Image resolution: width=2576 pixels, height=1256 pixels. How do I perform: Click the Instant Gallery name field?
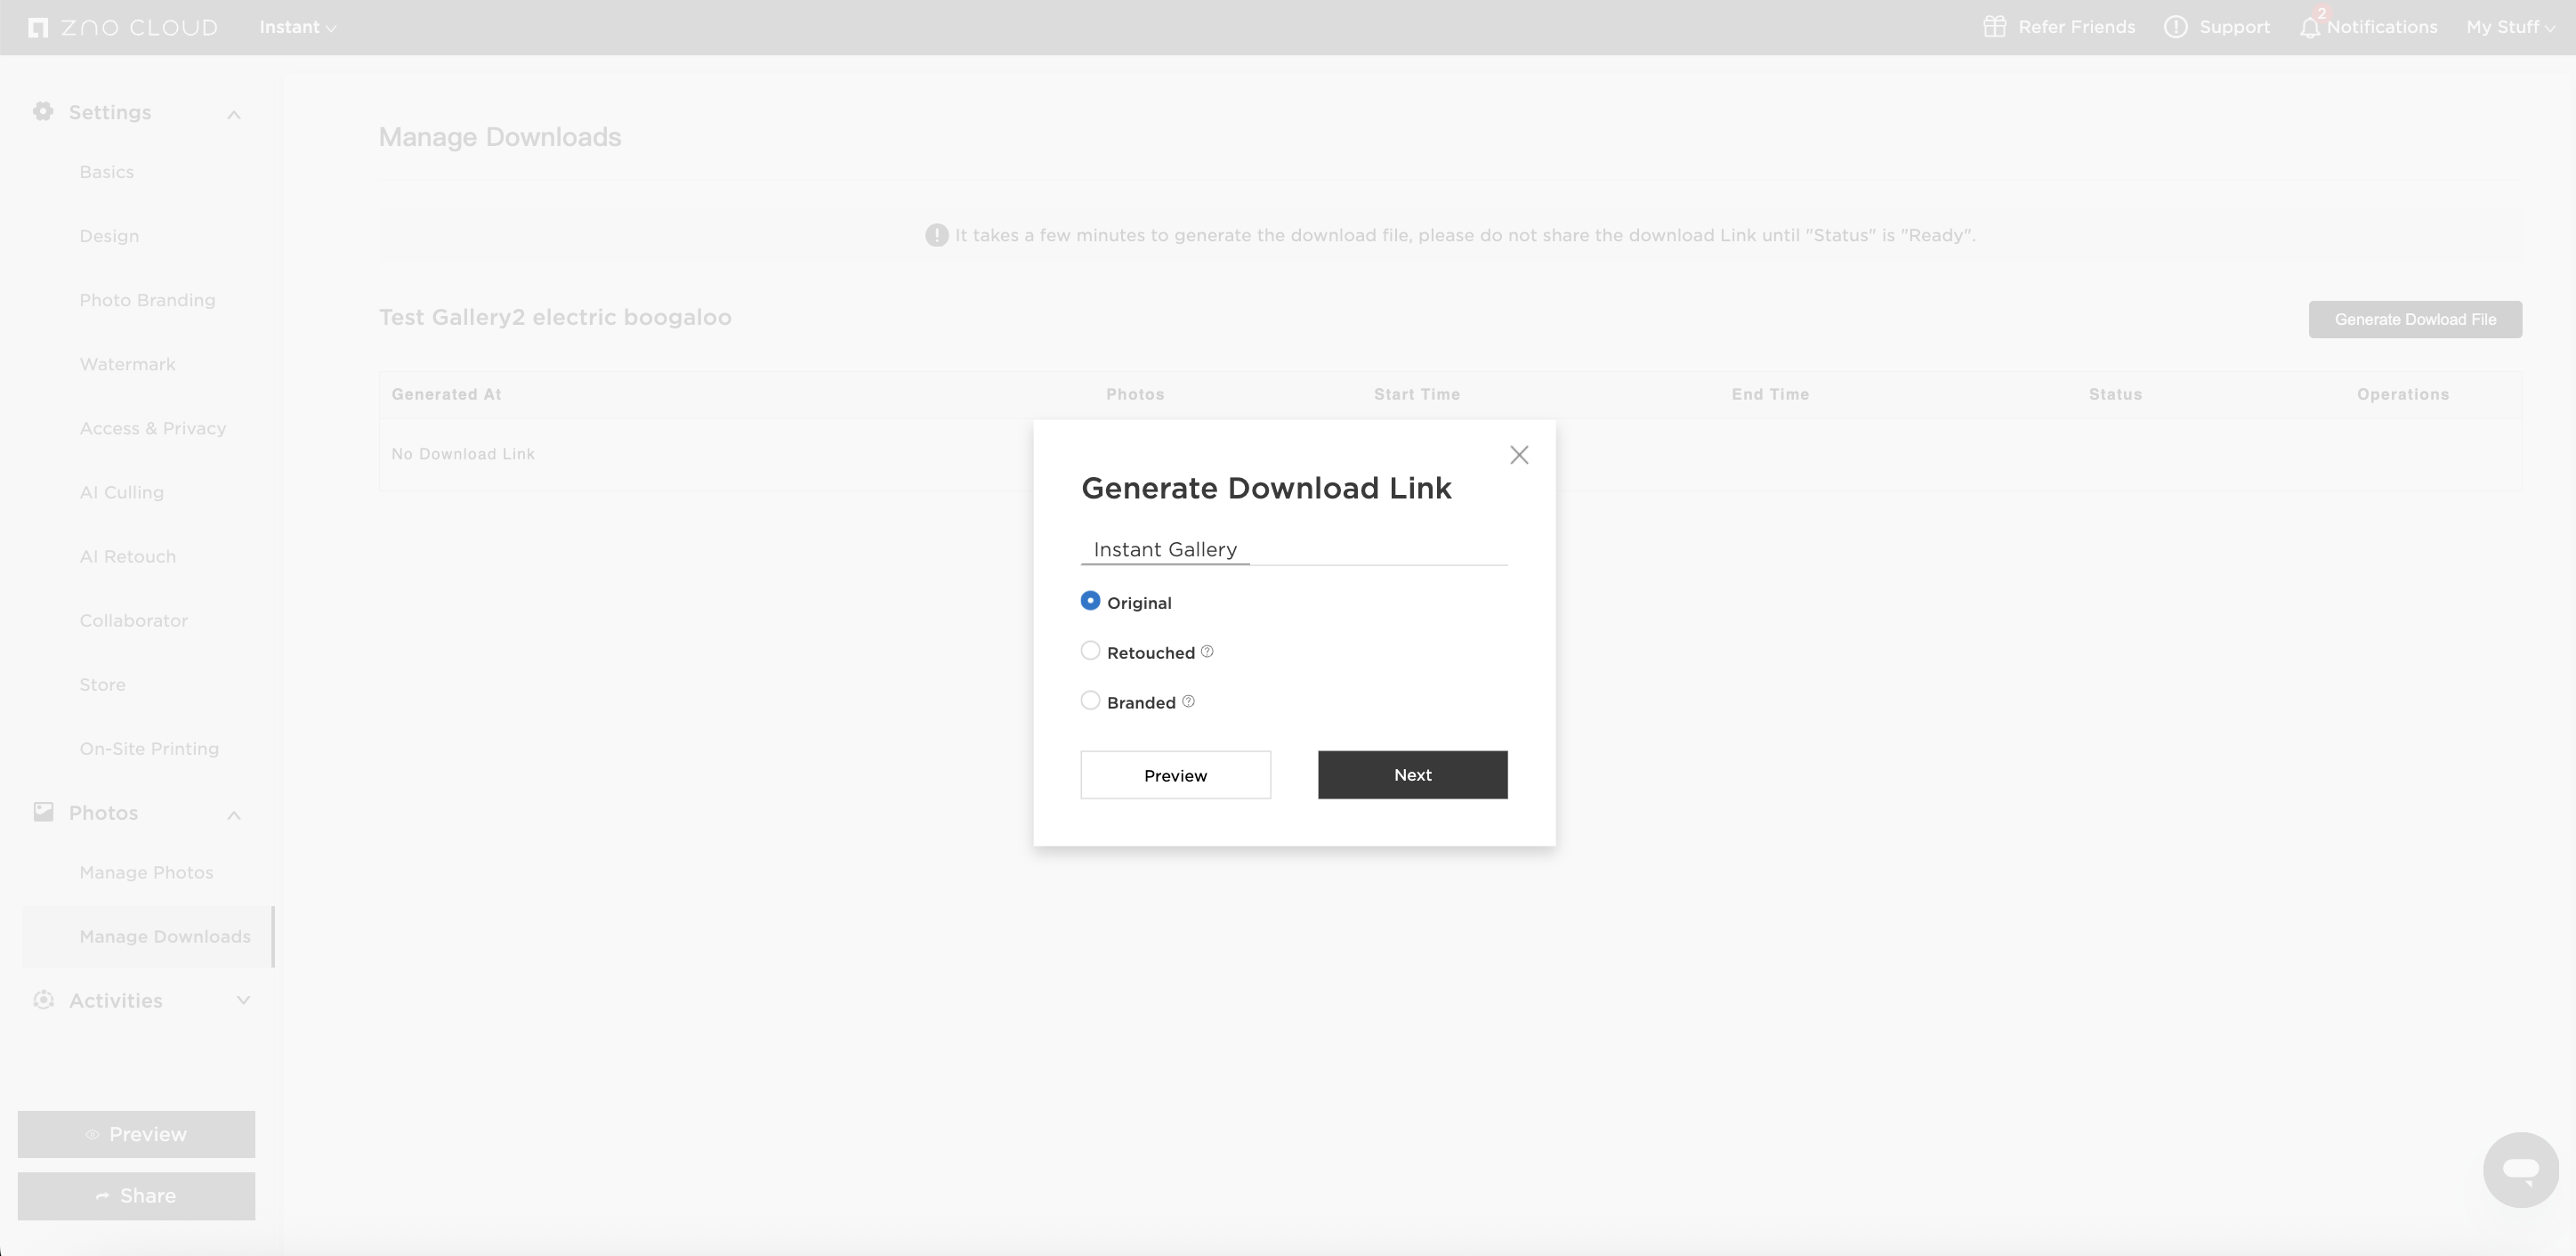coord(1293,549)
